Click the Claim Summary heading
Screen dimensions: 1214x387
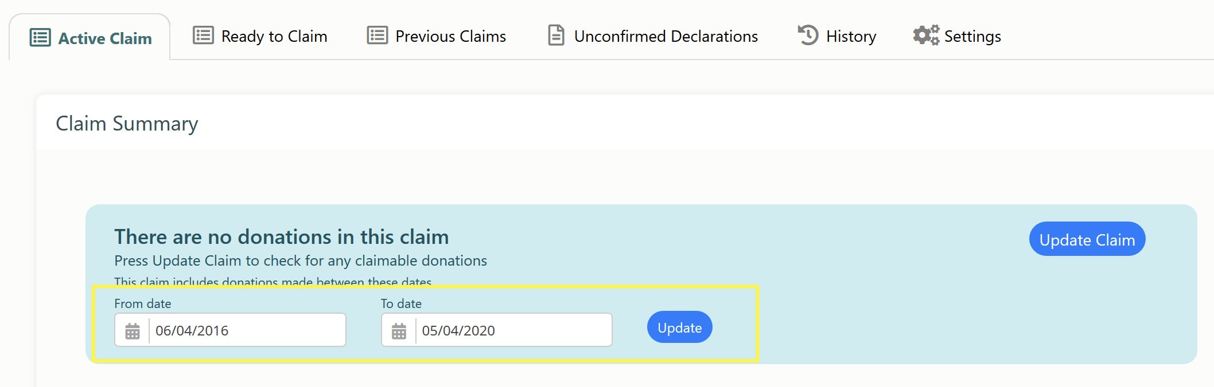click(127, 124)
